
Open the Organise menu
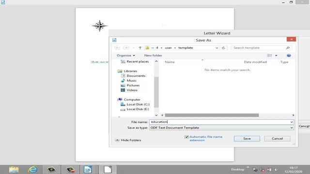coord(126,56)
